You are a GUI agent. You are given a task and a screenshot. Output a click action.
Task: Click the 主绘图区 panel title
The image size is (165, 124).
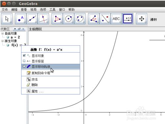click(x=35, y=29)
